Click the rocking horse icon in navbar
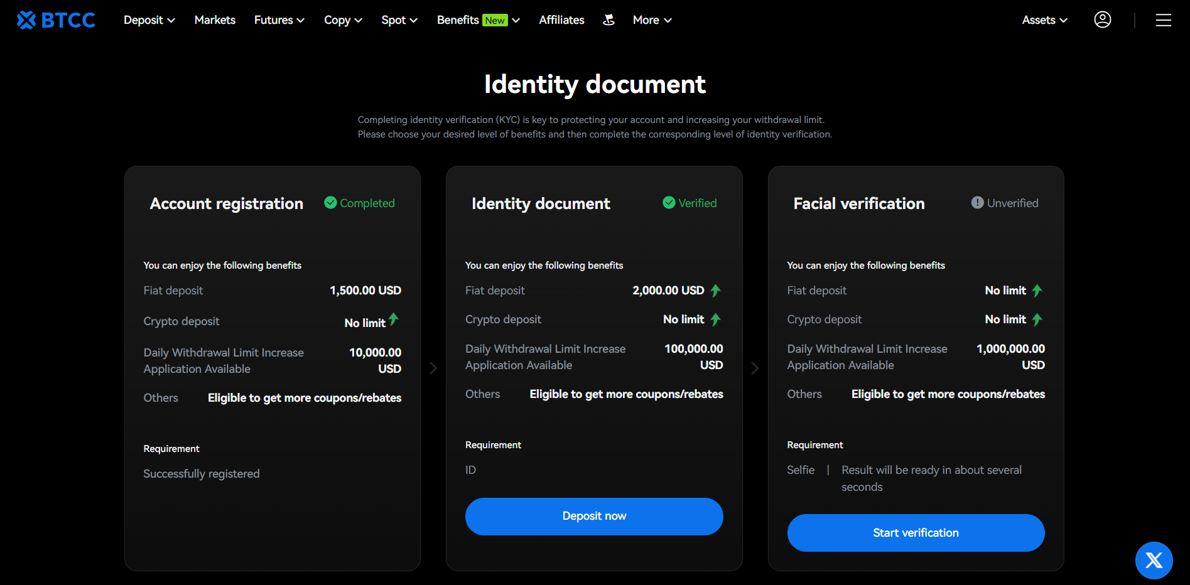Screen dimensions: 1190x585 609,20
